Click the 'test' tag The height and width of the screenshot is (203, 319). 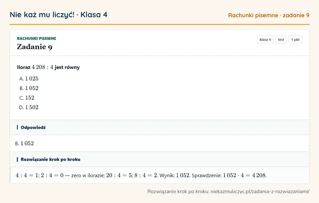tap(281, 40)
